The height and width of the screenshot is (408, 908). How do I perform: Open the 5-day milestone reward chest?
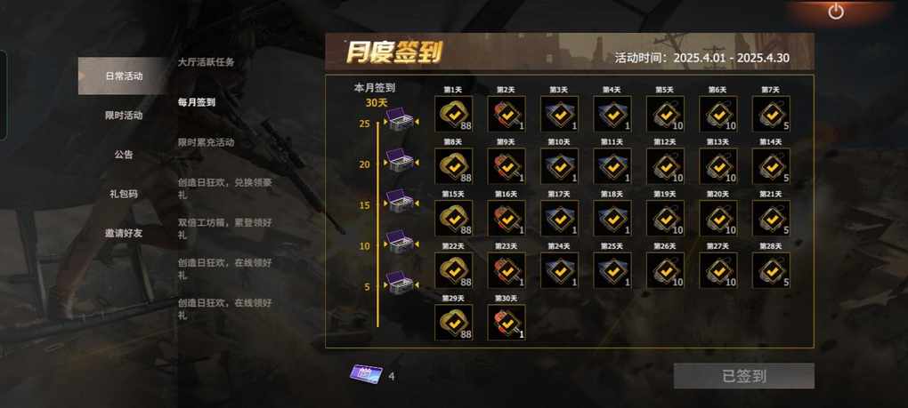point(401,285)
